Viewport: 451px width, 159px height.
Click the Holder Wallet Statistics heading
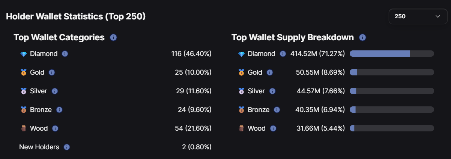pos(76,16)
